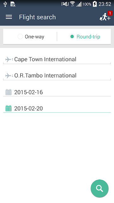
Task: Select the One-way radio button
Action: tap(20, 36)
